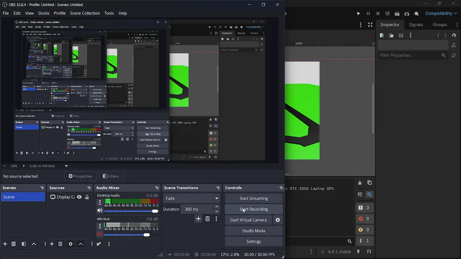
Task: Open Mic/Aux three-dot options
Action: [x=100, y=226]
